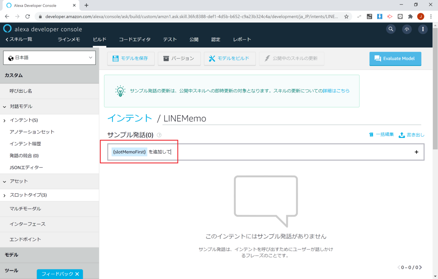Click the LINE extension icon in browser toolbar
Screen dimensions: 438x279
[x=400, y=16]
